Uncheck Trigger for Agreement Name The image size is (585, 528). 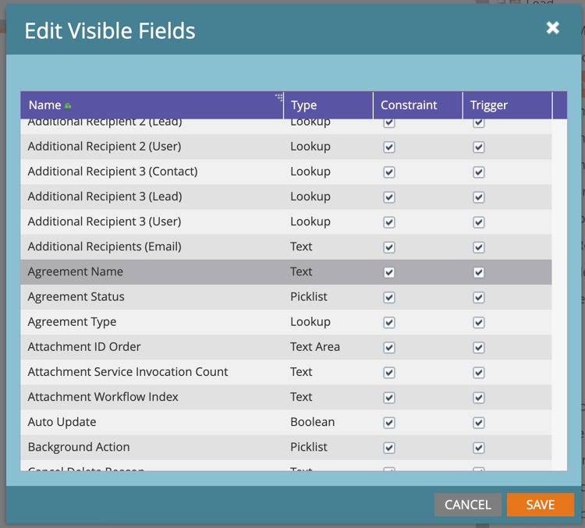479,272
